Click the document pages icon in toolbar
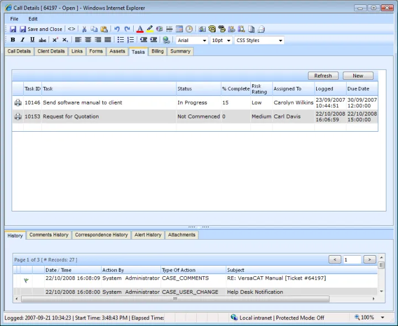Screen dimensions: 398x326 [252, 29]
